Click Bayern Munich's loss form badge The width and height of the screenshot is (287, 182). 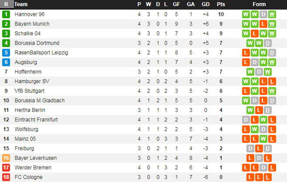pos(263,24)
